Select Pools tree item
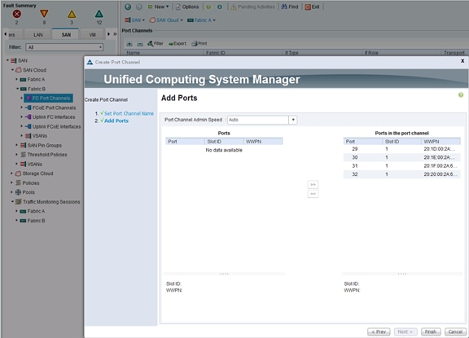Viewport: 469px width, 338px height. pyautogui.click(x=28, y=192)
